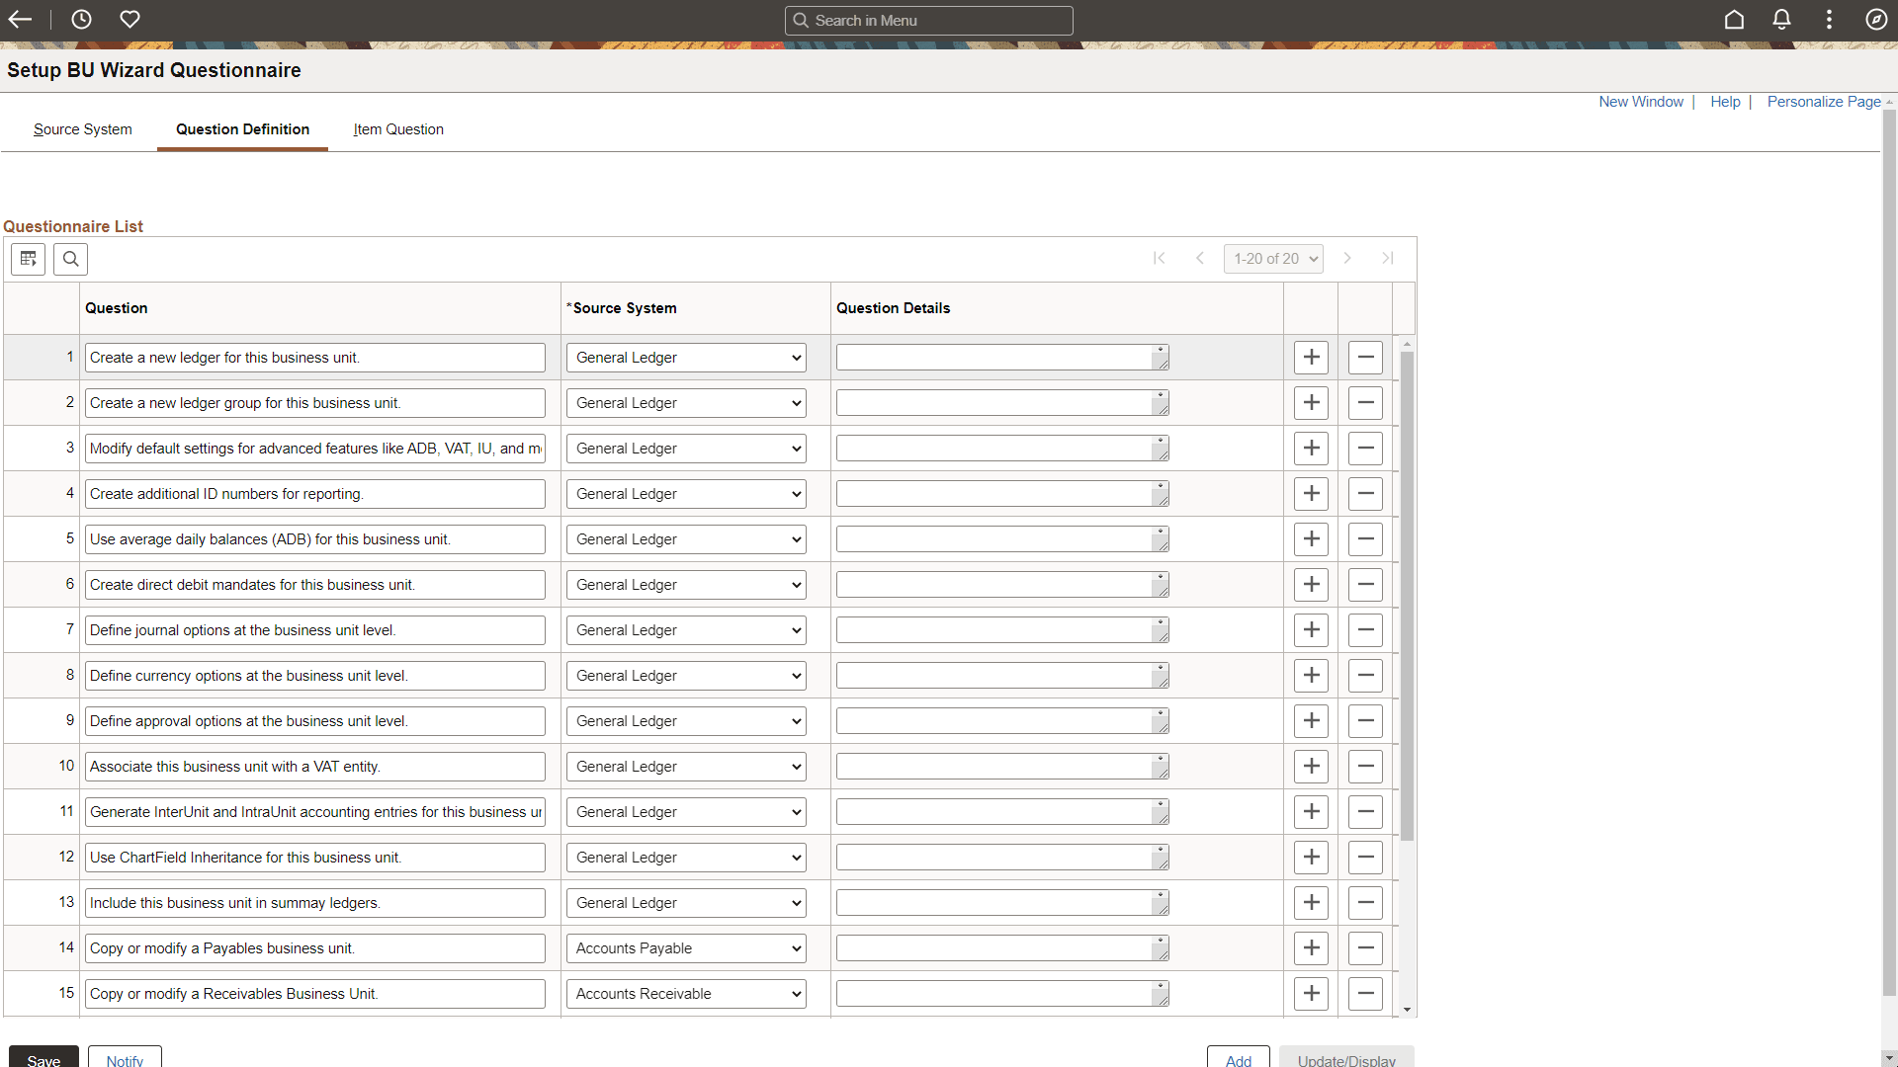
Task: Open the 1-20 of 20 rows dropdown
Action: point(1273,259)
